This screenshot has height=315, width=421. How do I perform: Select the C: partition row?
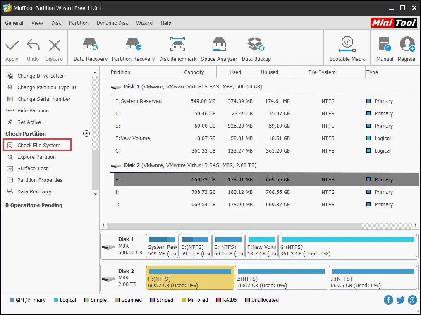(x=267, y=114)
